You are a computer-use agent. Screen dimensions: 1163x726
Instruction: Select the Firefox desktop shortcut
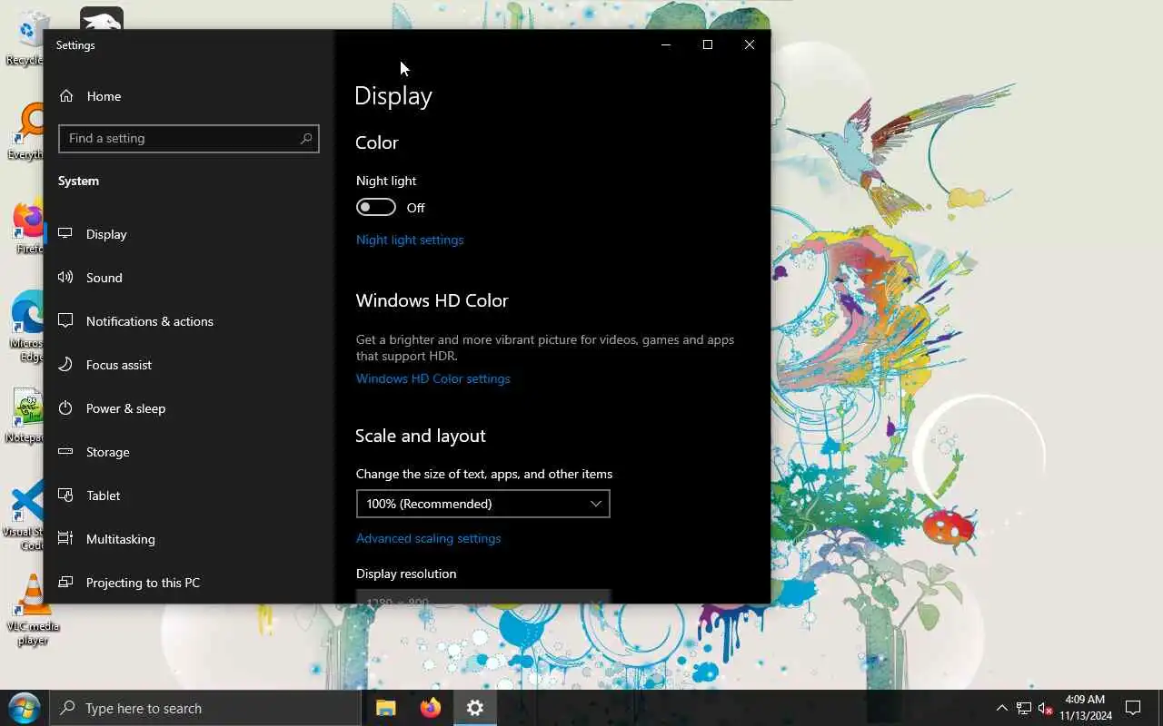click(x=27, y=227)
